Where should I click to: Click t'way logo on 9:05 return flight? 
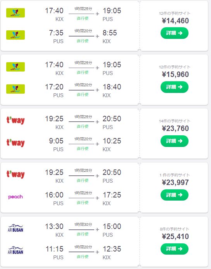pos(16,143)
